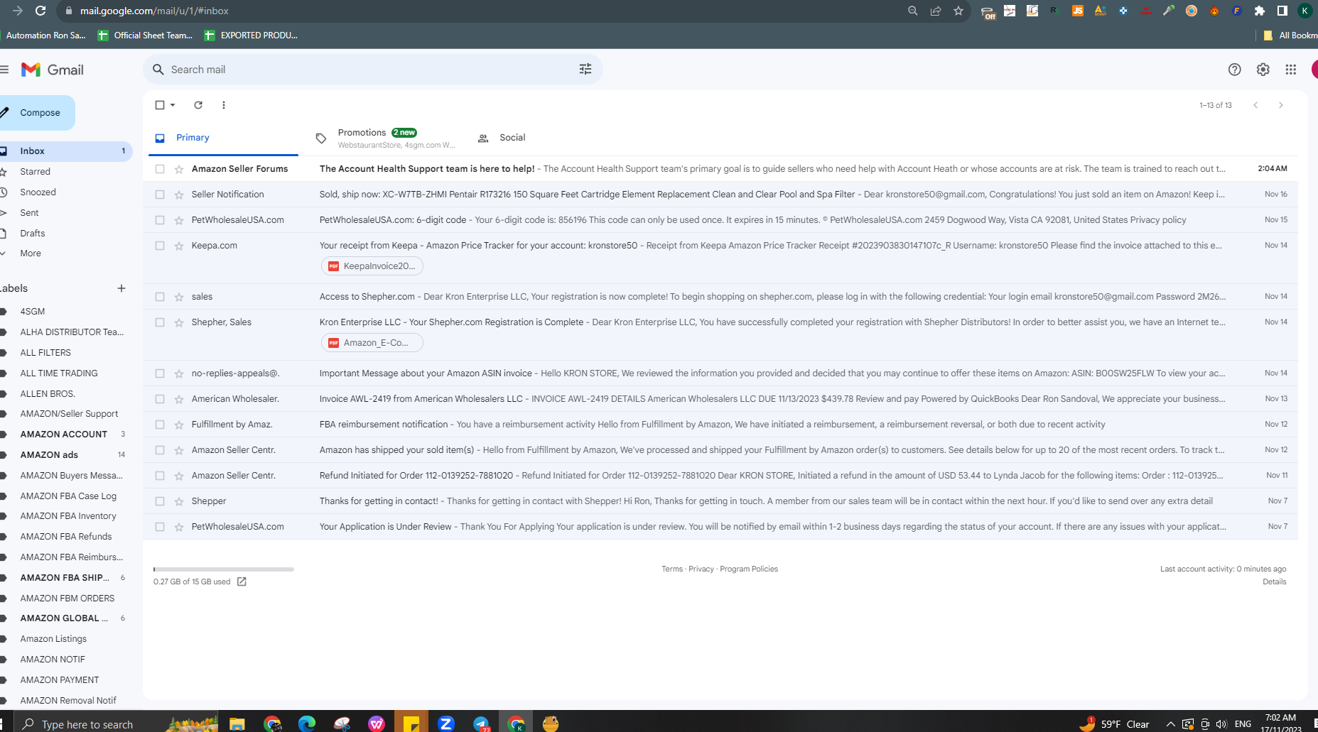Open Telegram from the taskbar

[x=481, y=723]
